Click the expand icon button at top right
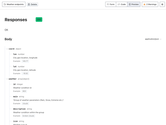This screenshot has height=125, width=166. point(162,4)
